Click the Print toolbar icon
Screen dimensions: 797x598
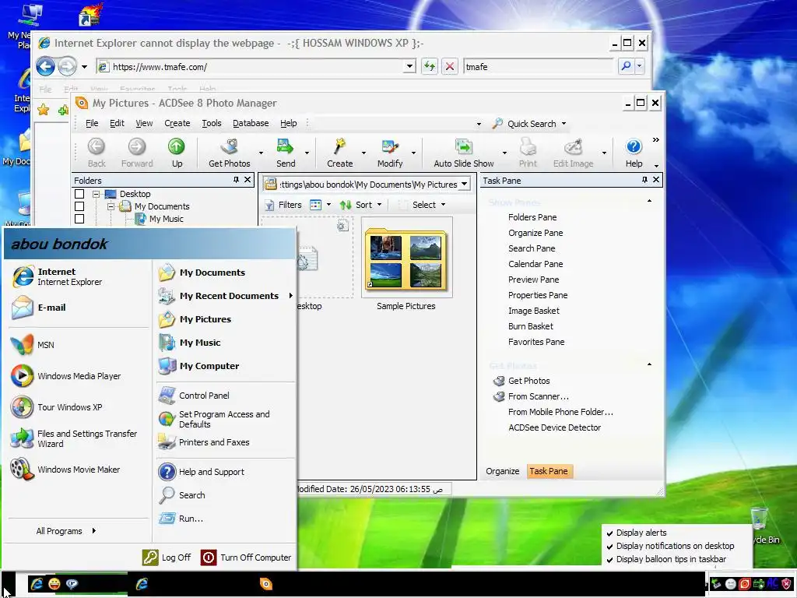528,146
